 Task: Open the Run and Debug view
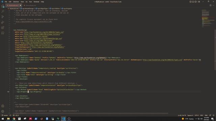(3, 22)
